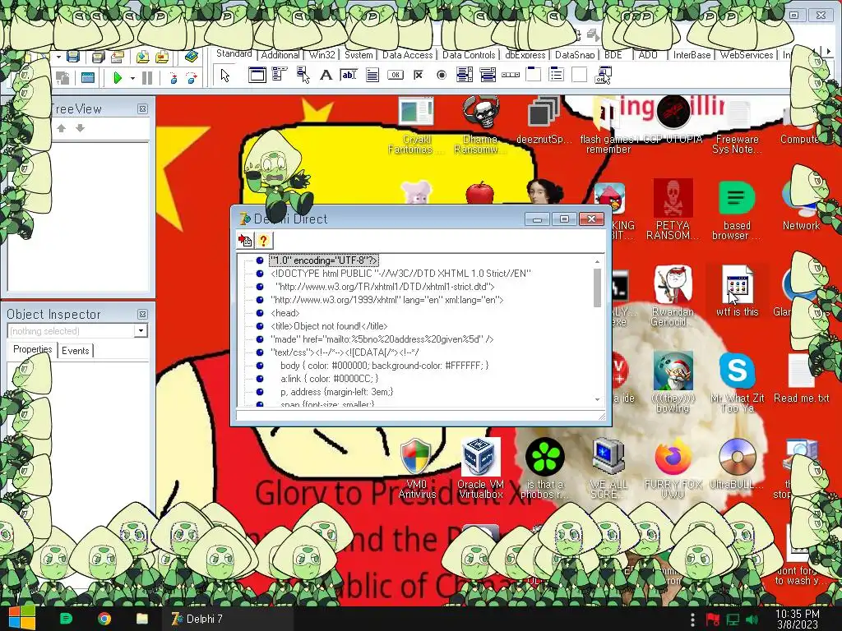Click the volume icon in system tray
Viewport: 842px width, 631px height.
[752, 619]
